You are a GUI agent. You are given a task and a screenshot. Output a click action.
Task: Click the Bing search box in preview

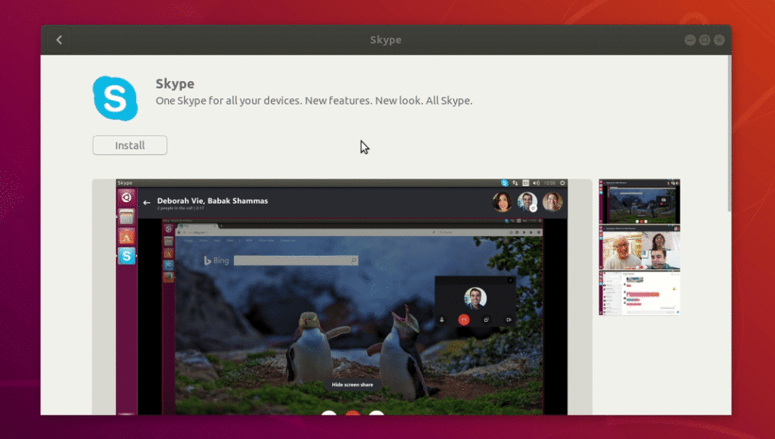[x=295, y=260]
